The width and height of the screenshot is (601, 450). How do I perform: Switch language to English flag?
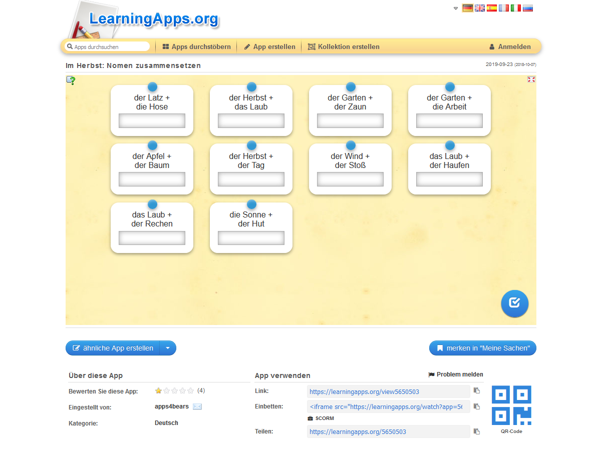(480, 8)
